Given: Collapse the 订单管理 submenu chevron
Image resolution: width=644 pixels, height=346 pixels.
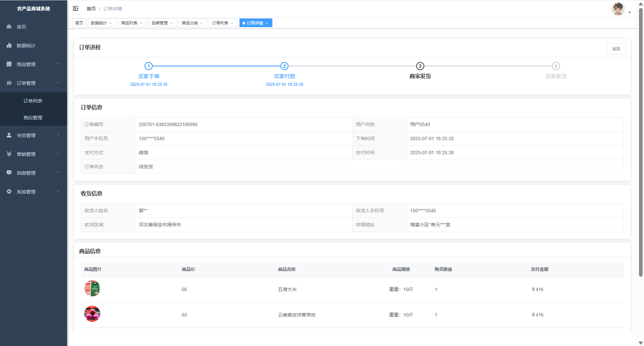Looking at the screenshot, I should 58,82.
